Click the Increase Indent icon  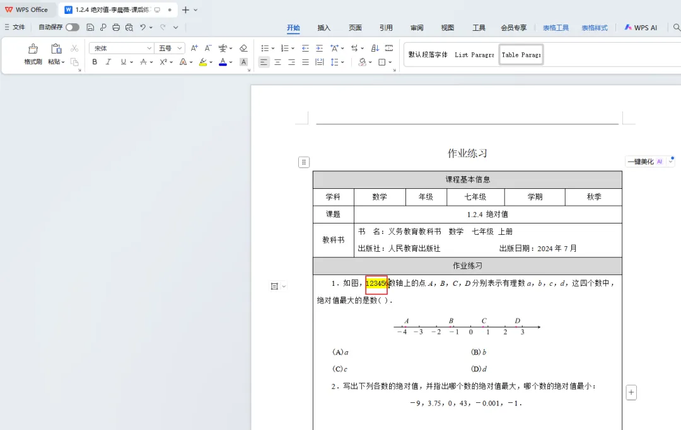(x=319, y=48)
